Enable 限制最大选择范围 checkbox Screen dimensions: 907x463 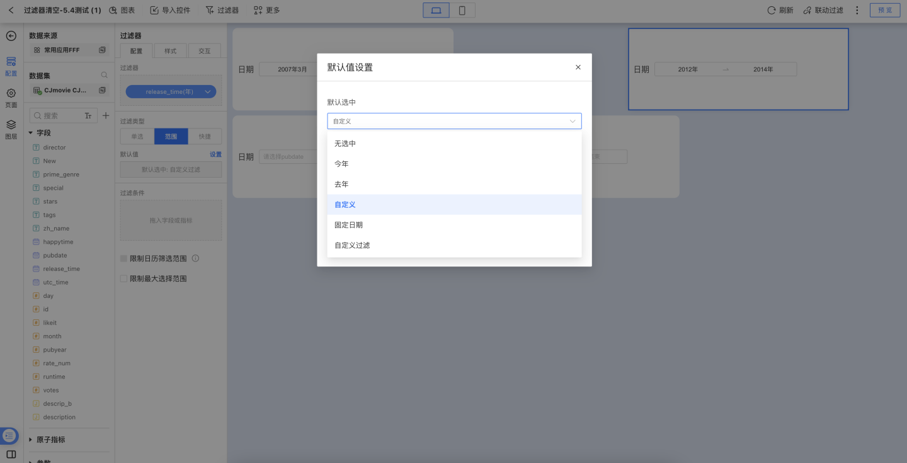[124, 278]
